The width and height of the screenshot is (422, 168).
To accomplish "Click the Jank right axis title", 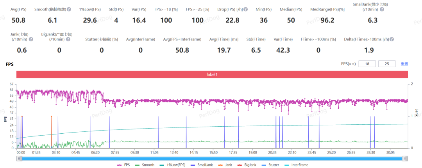I will 416,113.
